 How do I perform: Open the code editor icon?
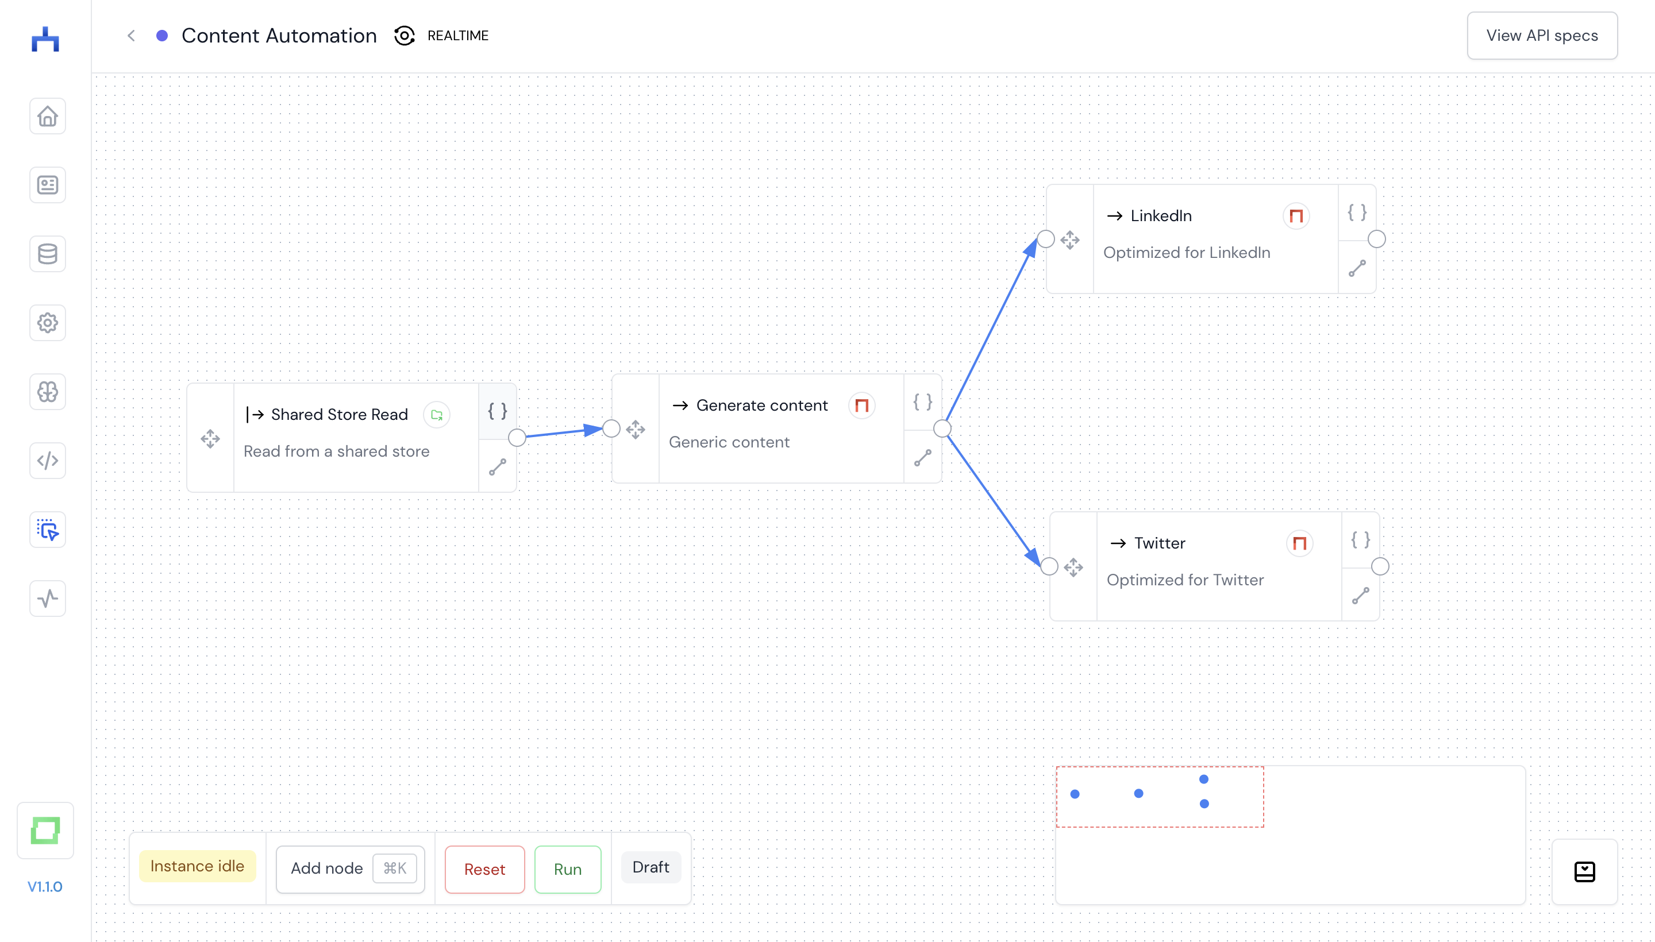pos(45,460)
